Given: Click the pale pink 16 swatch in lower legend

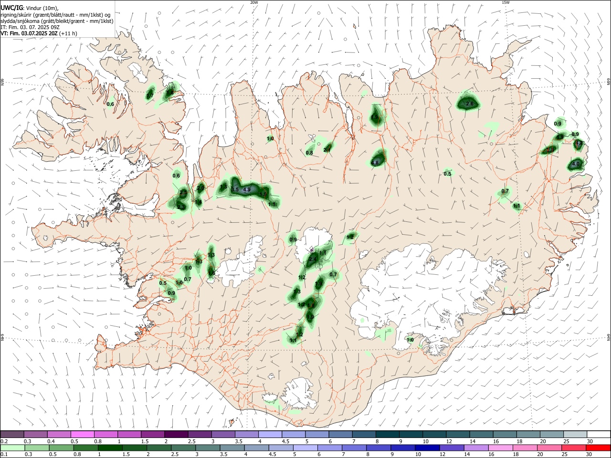Looking at the screenshot, I should click(x=500, y=448).
